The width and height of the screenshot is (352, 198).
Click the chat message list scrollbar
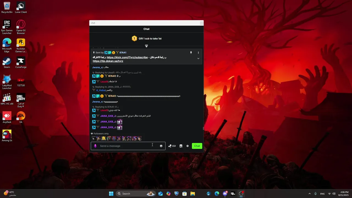pos(203,128)
